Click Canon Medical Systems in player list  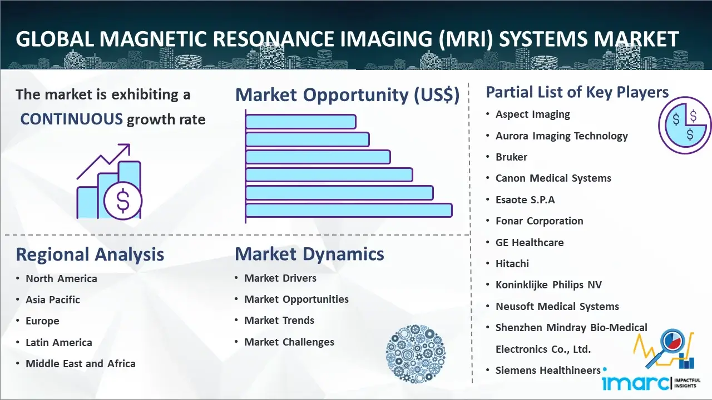click(553, 178)
